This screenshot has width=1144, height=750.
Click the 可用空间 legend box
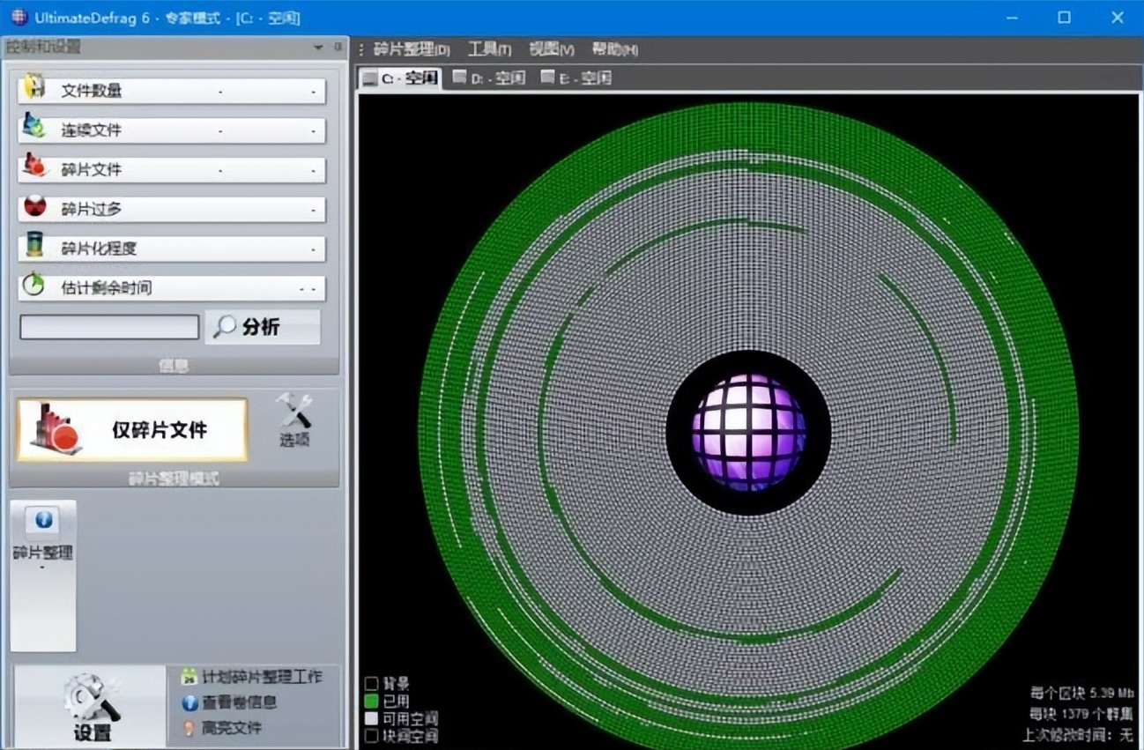372,718
